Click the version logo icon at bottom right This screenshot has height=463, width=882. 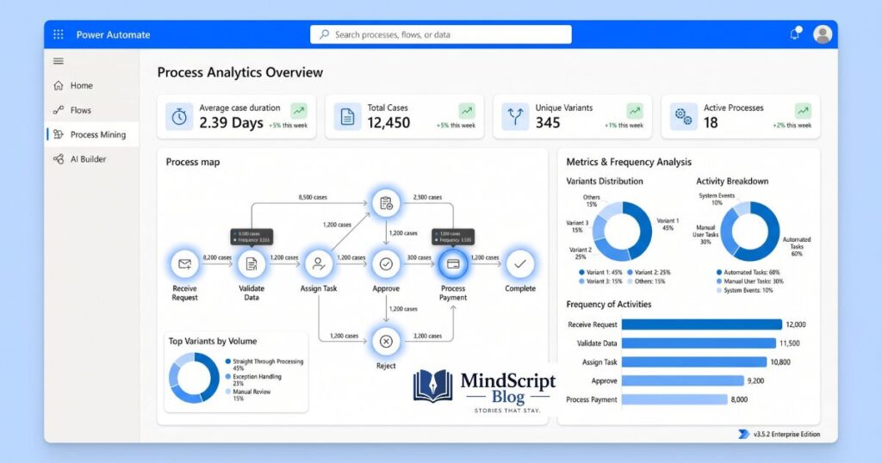pyautogui.click(x=743, y=434)
